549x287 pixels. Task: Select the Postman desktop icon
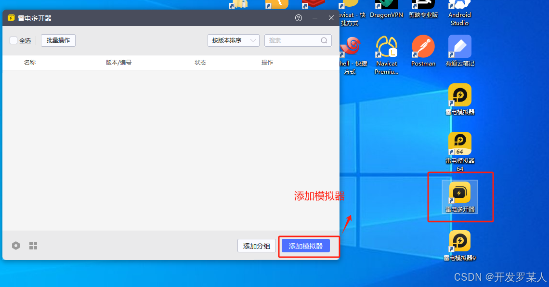[x=423, y=51]
